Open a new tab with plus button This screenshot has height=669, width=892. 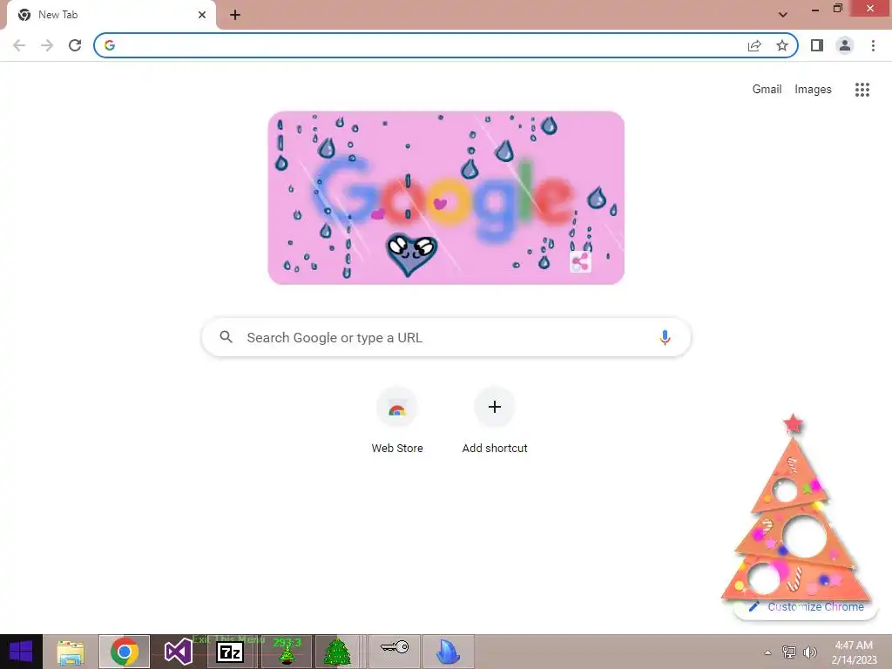[235, 15]
